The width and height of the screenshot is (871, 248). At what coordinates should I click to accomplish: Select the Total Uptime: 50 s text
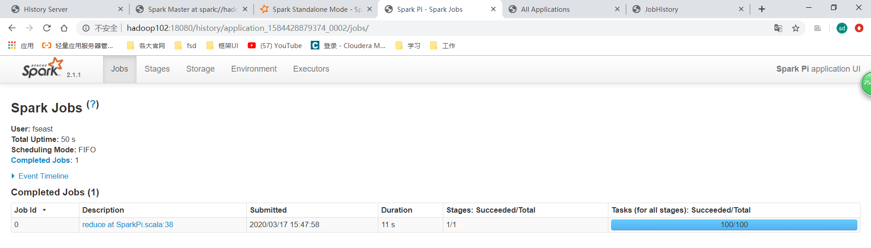43,139
